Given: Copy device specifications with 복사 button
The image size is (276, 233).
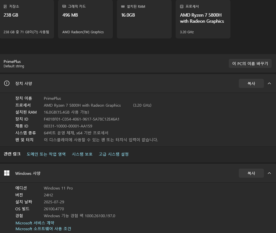Looking at the screenshot, I should tap(251, 83).
